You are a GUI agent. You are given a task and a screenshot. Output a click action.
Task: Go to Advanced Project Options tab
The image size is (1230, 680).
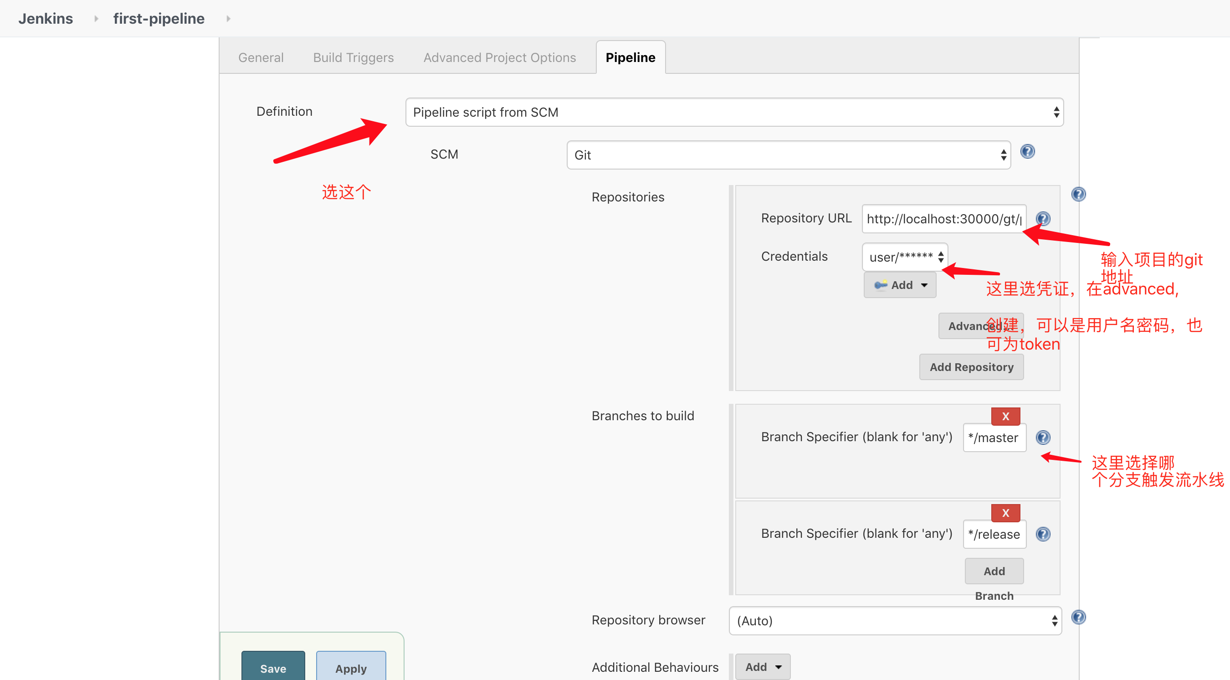[499, 57]
